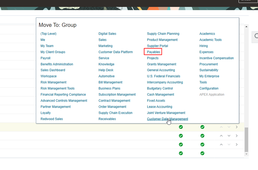Choose Cash Management group
Image resolution: width=258 pixels, height=170 pixels.
(160, 94)
